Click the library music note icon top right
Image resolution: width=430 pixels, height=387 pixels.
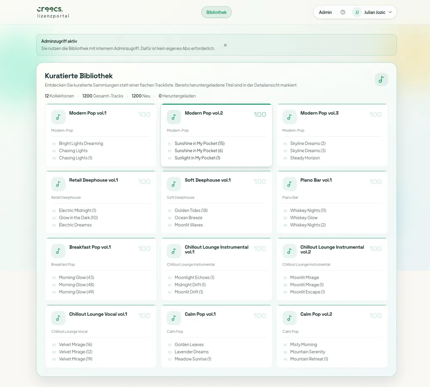pyautogui.click(x=381, y=80)
